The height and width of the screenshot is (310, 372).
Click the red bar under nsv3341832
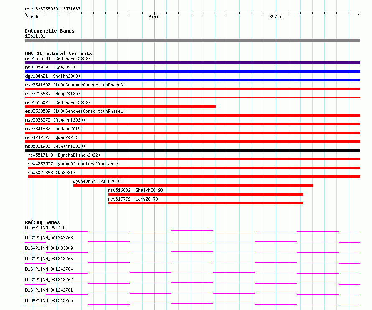pos(192,133)
